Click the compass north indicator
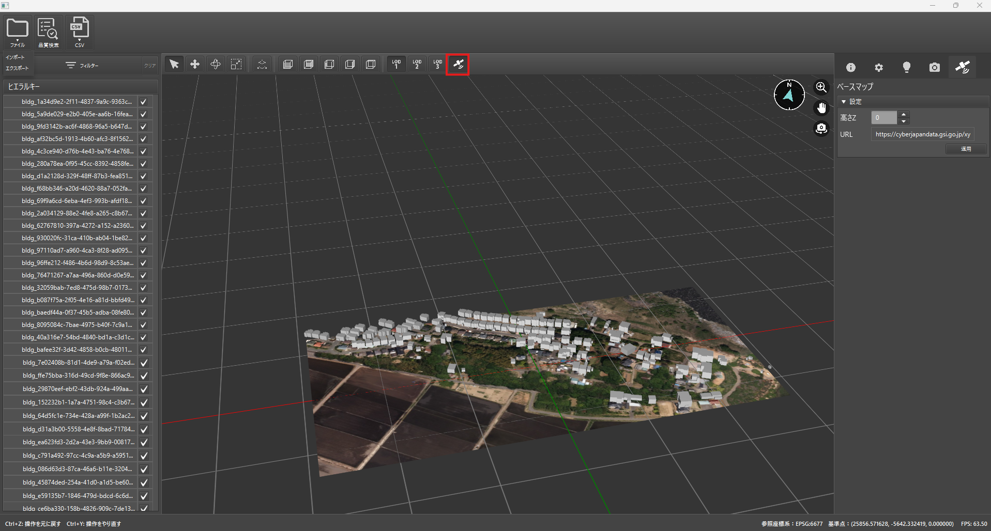Viewport: 991px width, 531px height. (x=789, y=95)
